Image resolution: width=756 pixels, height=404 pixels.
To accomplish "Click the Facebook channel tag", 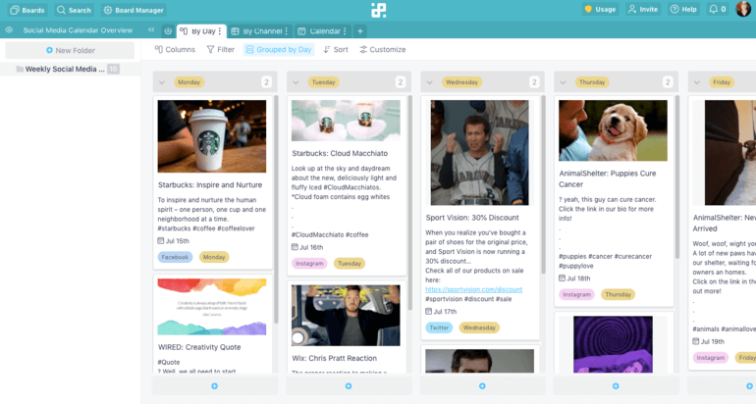I will click(x=175, y=257).
